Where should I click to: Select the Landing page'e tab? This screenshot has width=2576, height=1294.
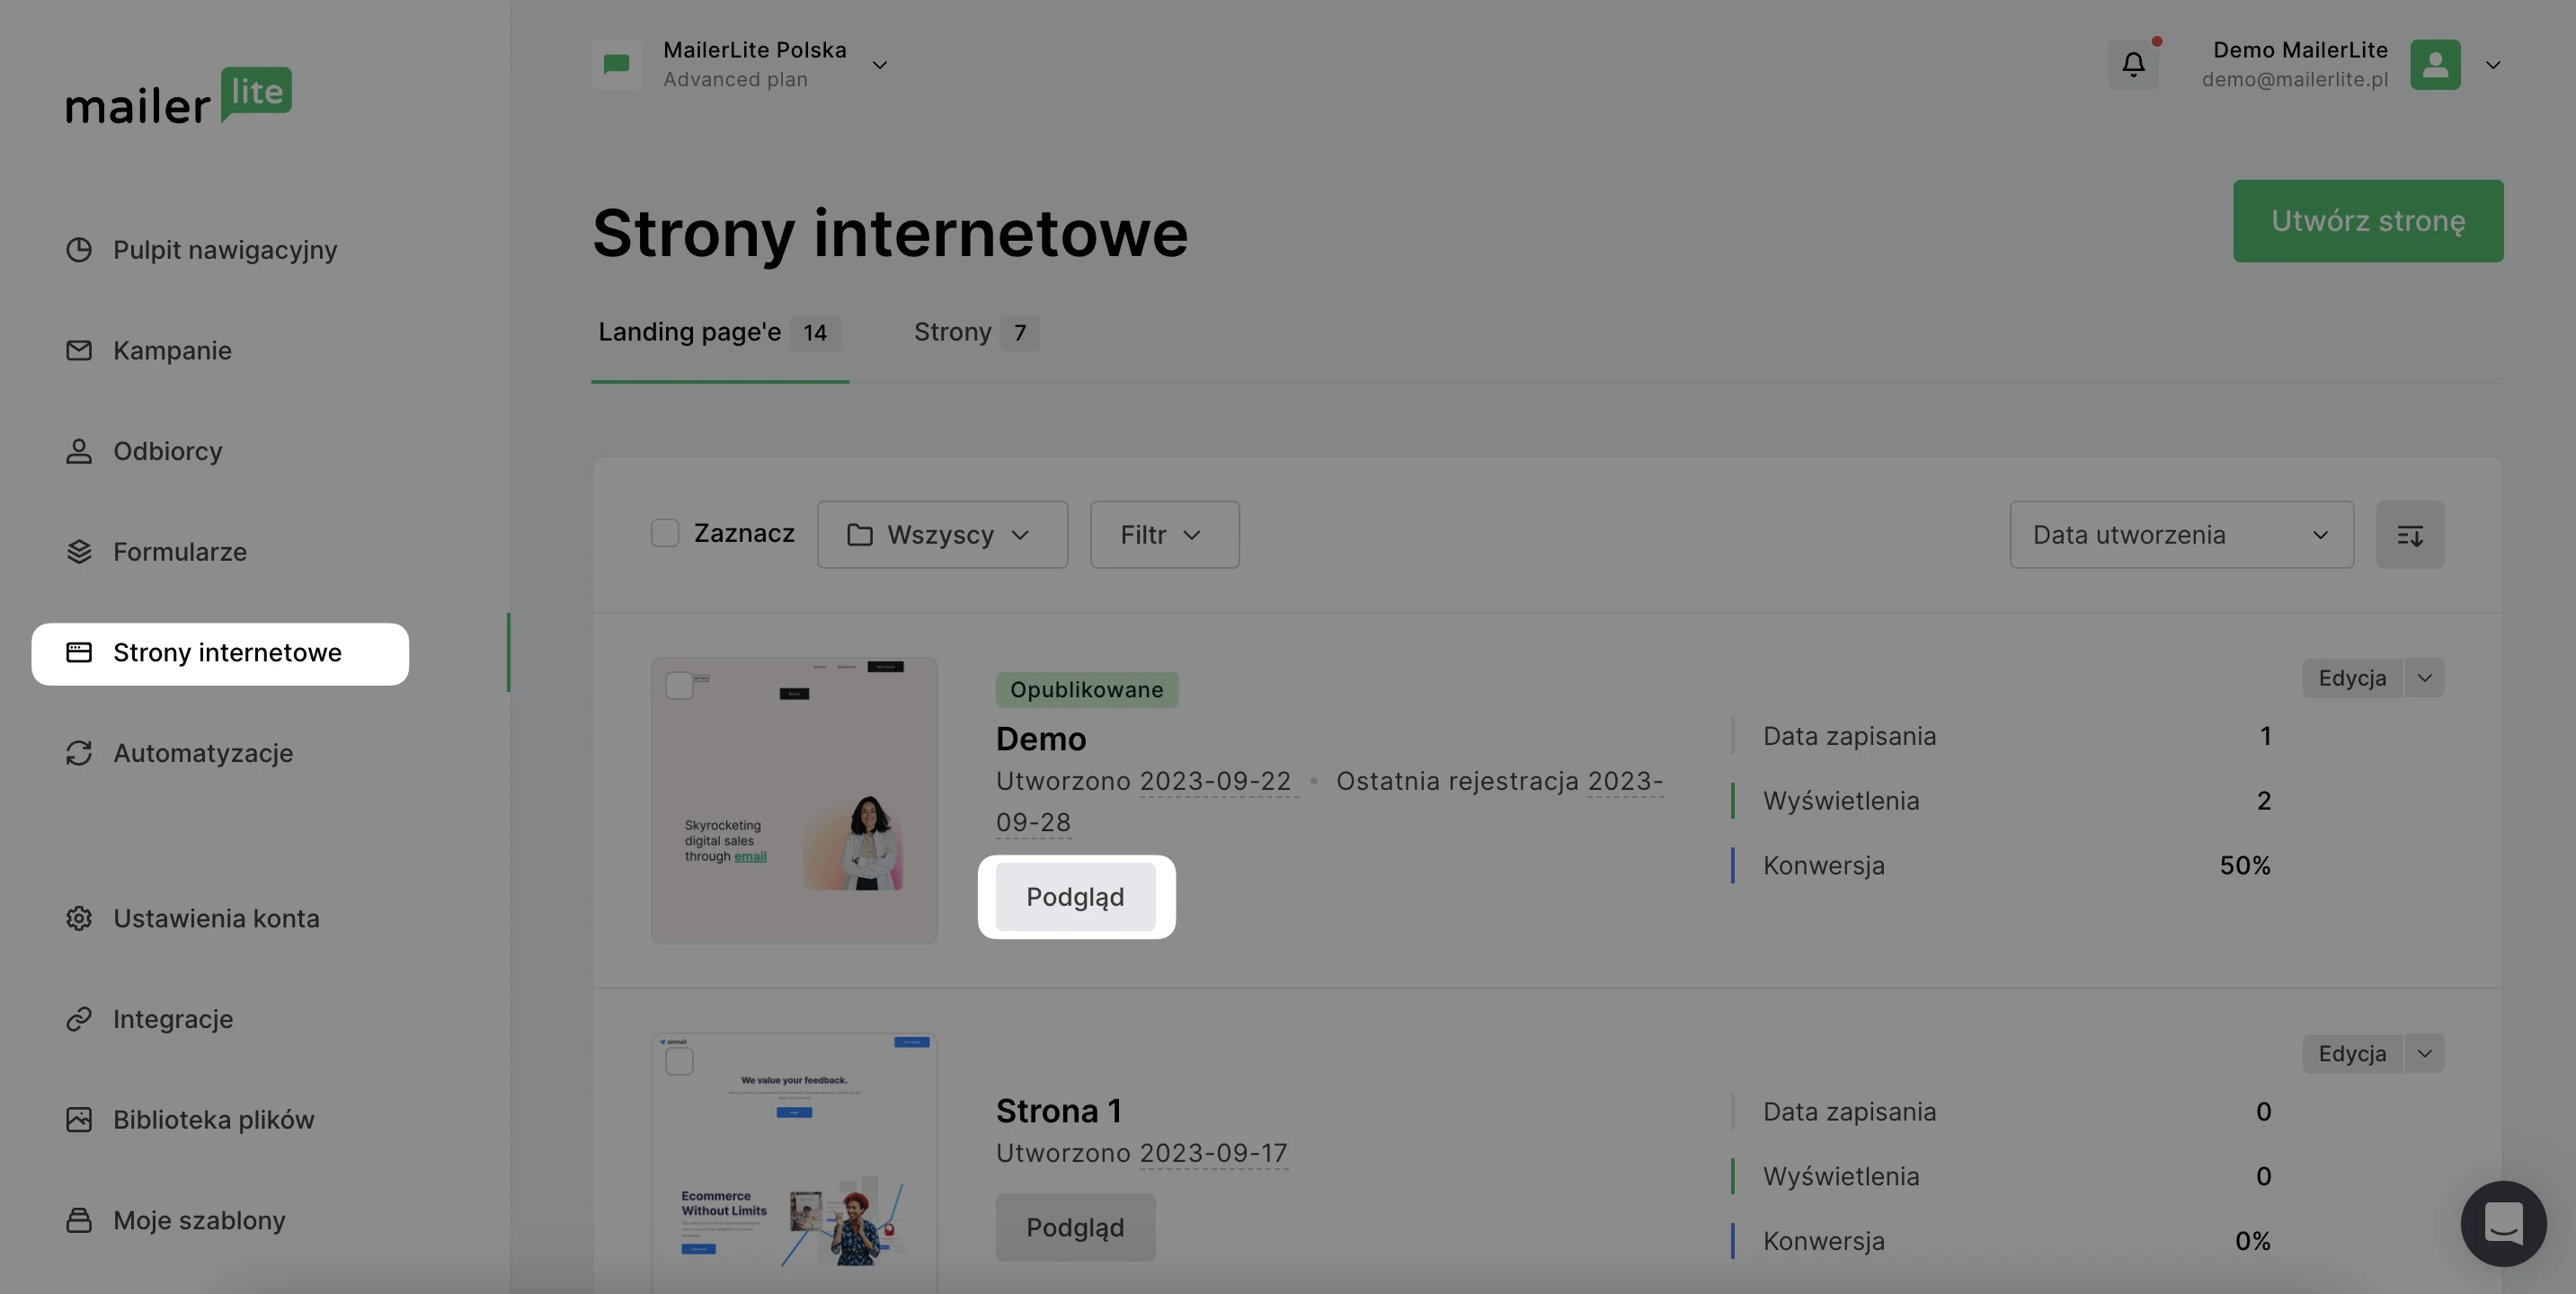coord(718,332)
